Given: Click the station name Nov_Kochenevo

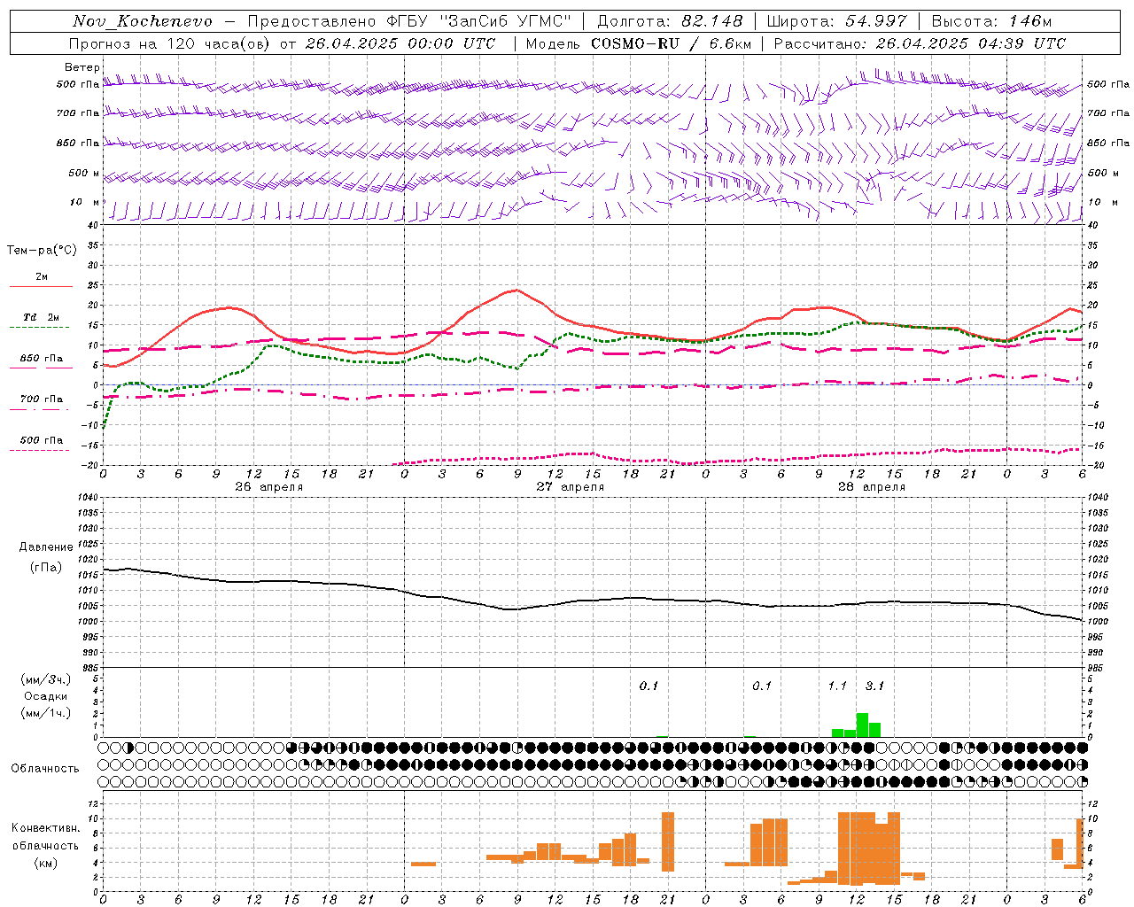Looking at the screenshot, I should [143, 21].
